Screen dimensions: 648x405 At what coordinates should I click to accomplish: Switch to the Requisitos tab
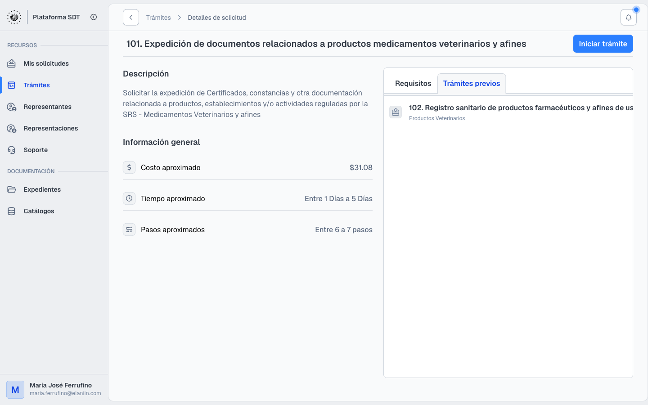(x=413, y=83)
